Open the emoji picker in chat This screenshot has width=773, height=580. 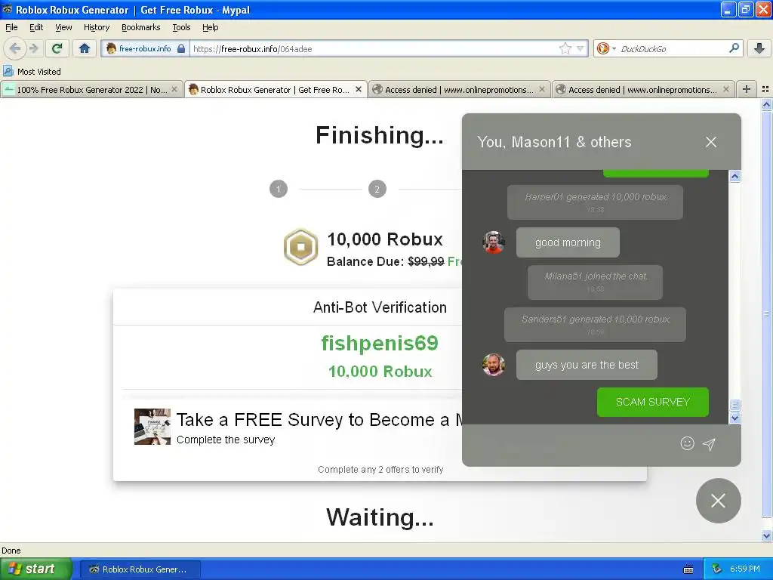687,443
